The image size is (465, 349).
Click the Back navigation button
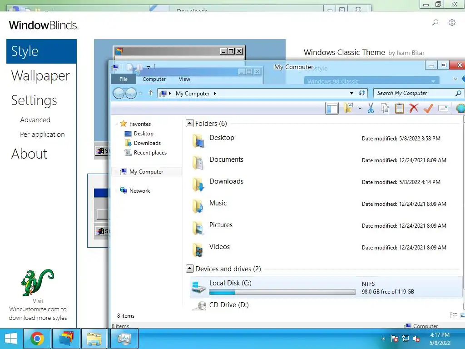119,93
